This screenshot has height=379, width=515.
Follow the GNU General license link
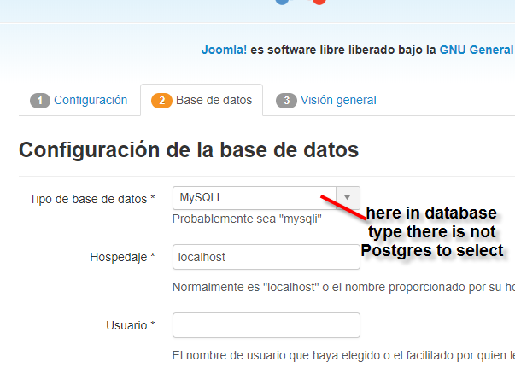477,50
